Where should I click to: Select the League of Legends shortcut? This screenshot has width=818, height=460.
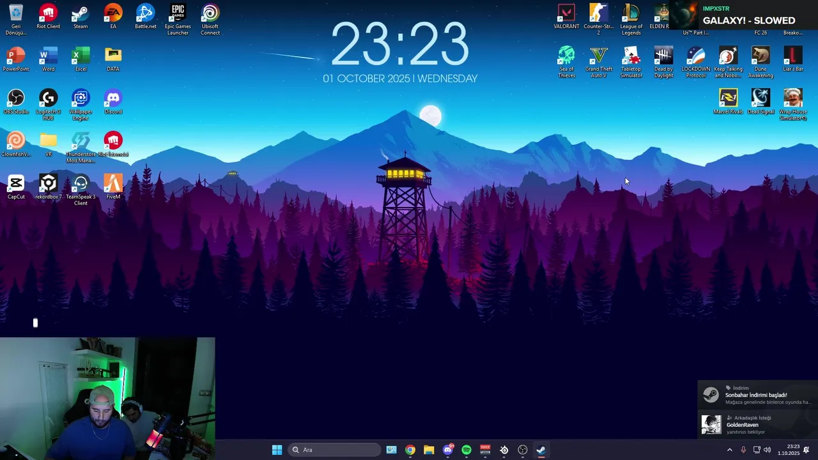[631, 20]
